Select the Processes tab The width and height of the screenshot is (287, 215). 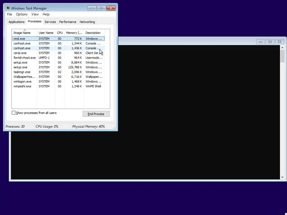tap(34, 21)
